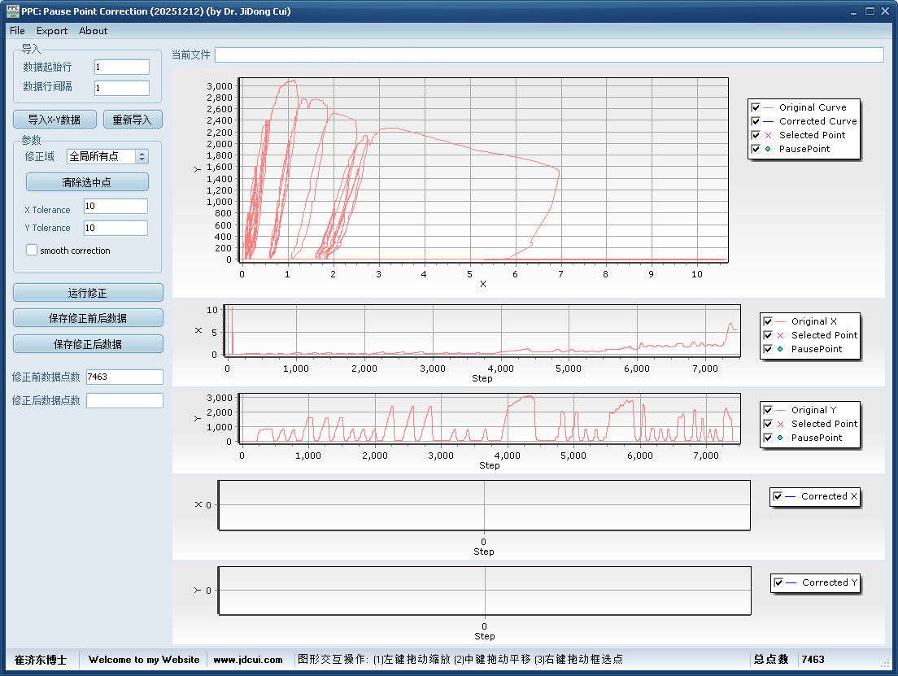
Task: Click the X Tolerance input field
Action: coord(116,207)
